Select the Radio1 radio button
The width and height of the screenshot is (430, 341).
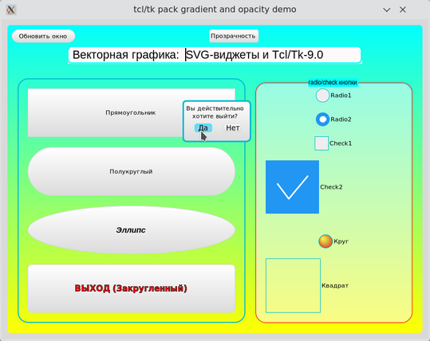322,96
